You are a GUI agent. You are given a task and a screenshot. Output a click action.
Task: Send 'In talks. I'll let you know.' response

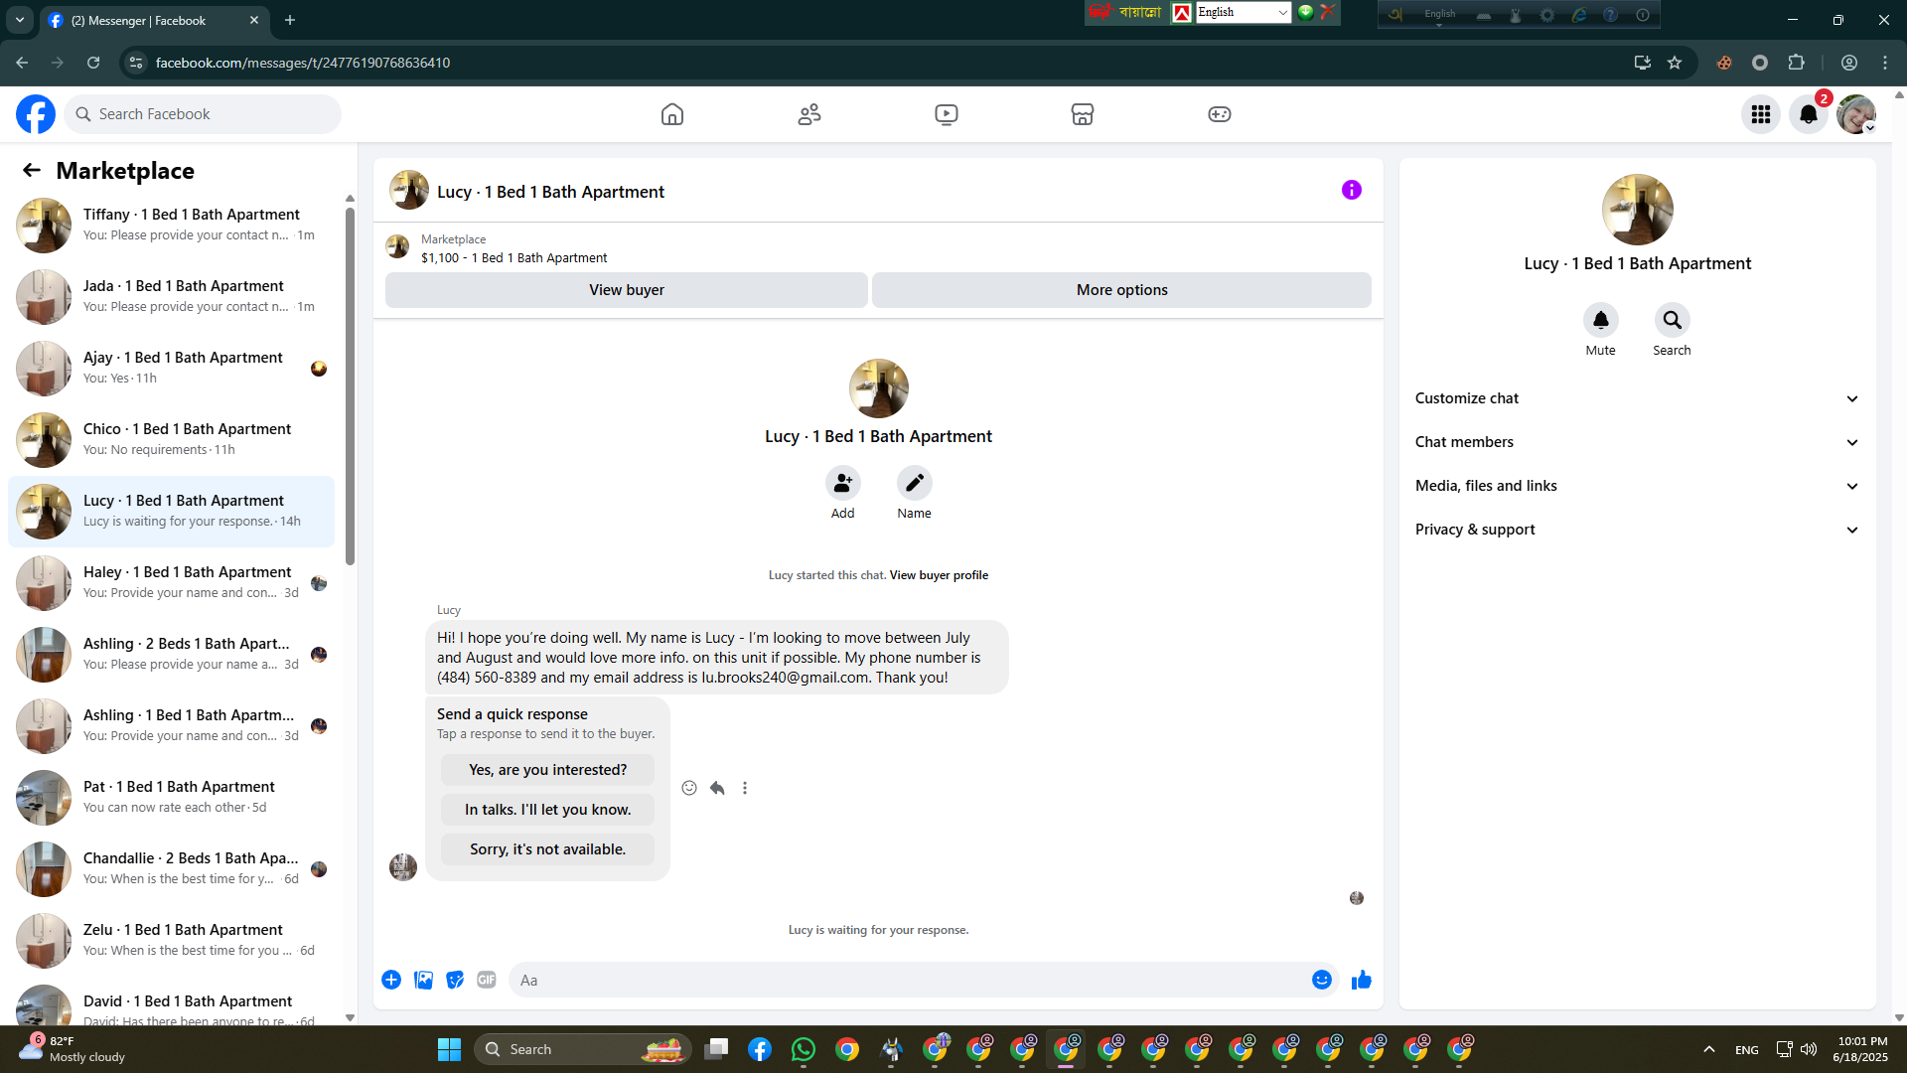[x=548, y=810]
